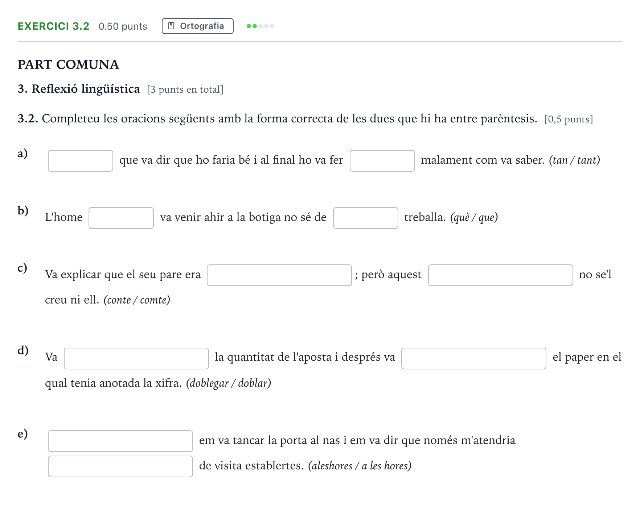This screenshot has height=515, width=640.
Task: Click blank after 'L'home' in sentence b
Action: [121, 218]
